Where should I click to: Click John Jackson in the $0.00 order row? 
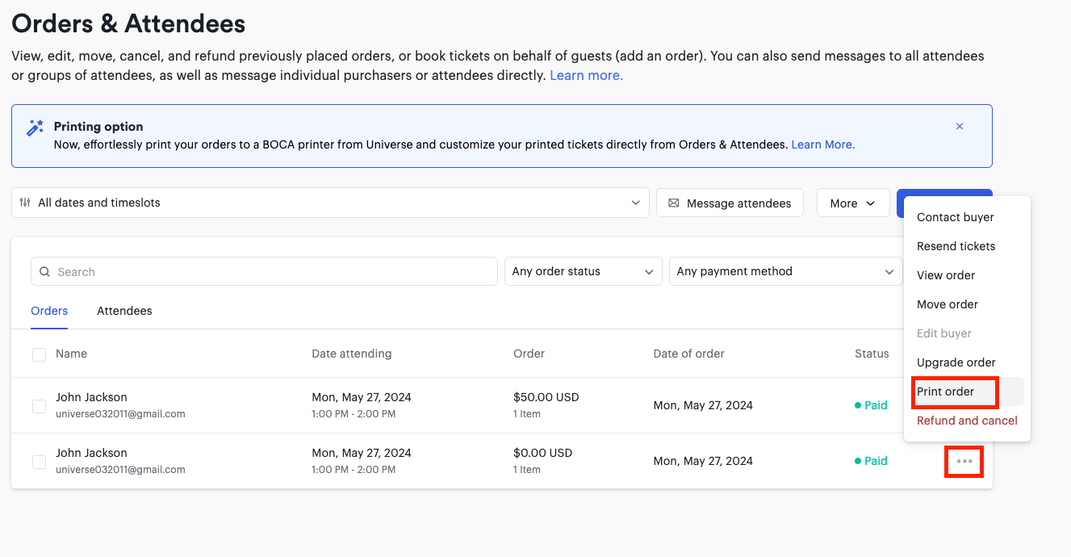point(91,453)
